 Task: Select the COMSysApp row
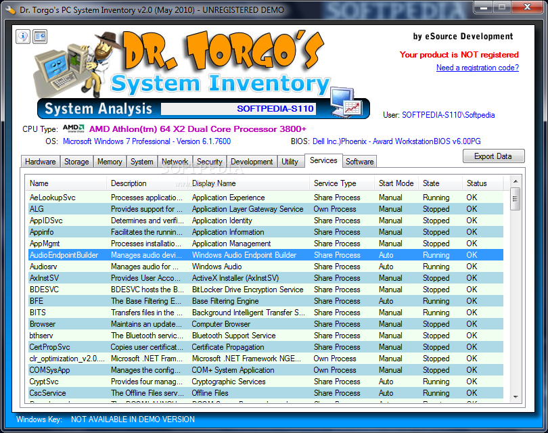pyautogui.click(x=266, y=370)
